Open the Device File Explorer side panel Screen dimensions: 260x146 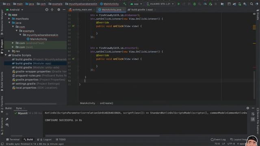point(258,121)
